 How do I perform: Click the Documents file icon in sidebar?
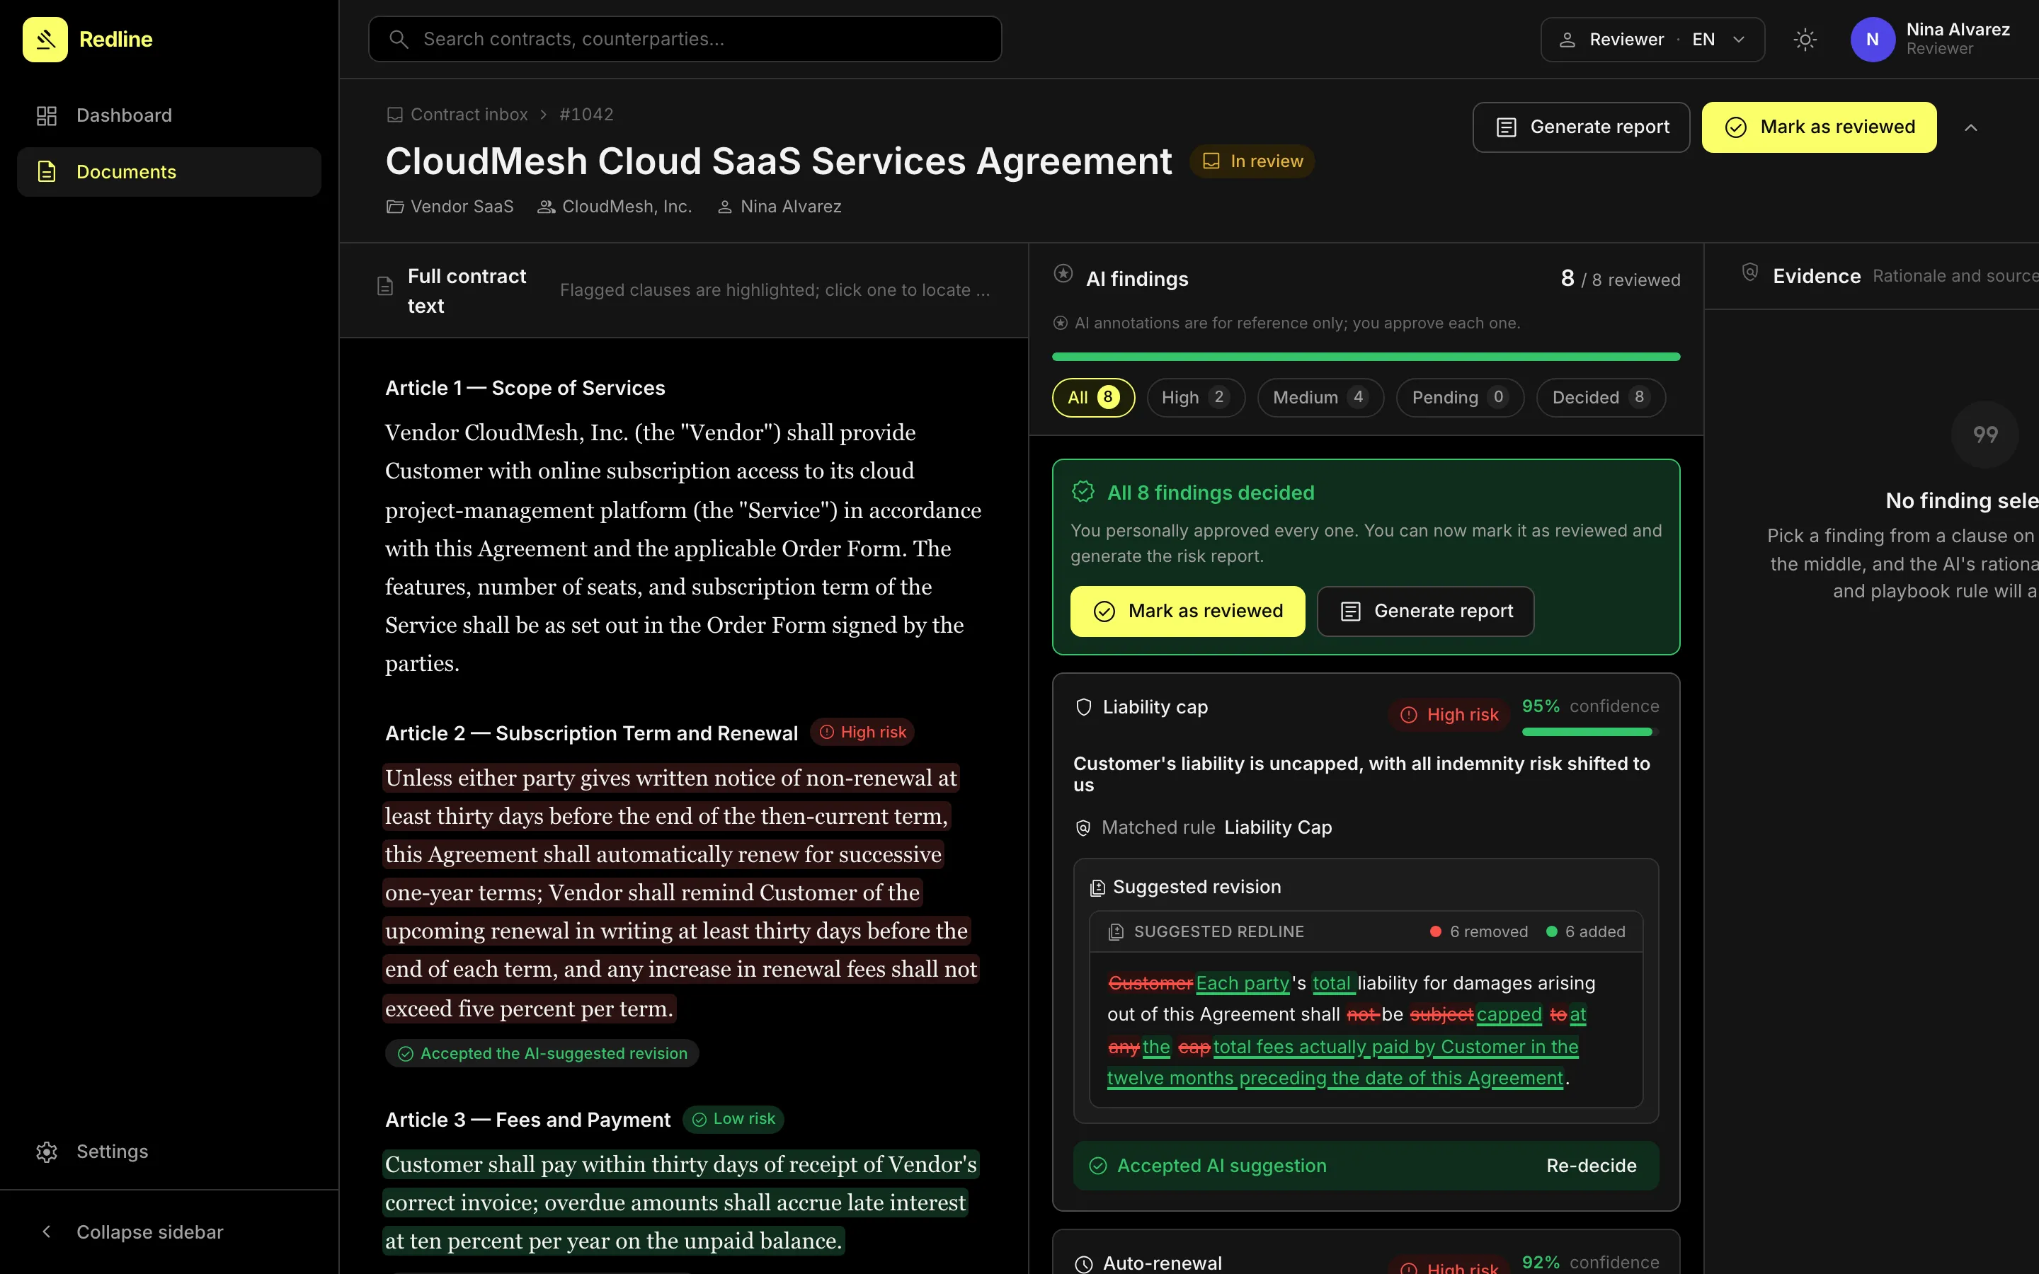46,172
